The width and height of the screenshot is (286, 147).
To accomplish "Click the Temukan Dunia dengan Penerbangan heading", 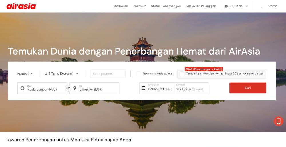I will (134, 51).
